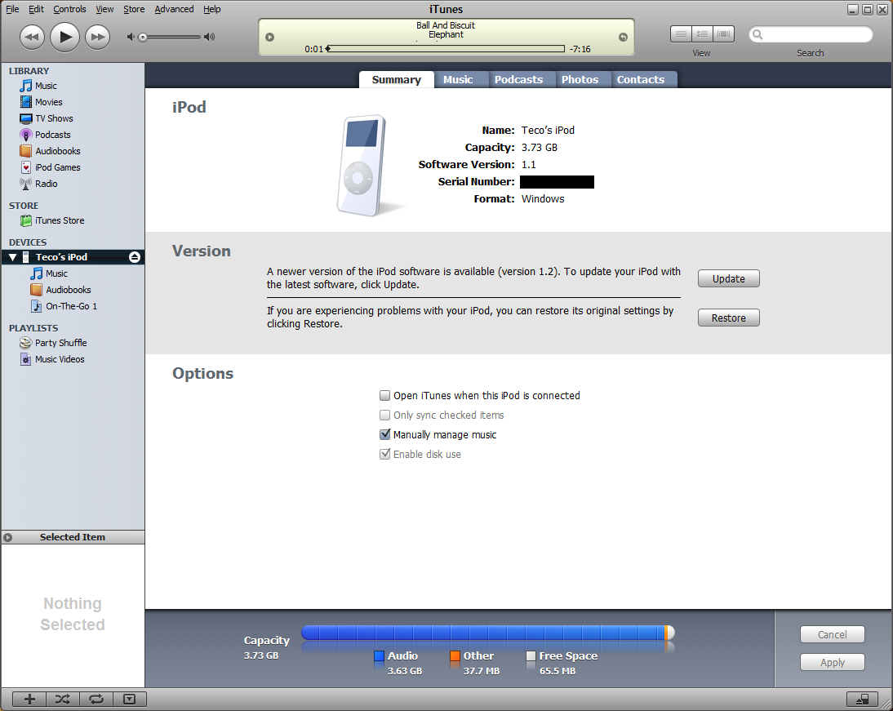Click the Play button
Image resolution: width=893 pixels, height=711 pixels.
pyautogui.click(x=64, y=37)
